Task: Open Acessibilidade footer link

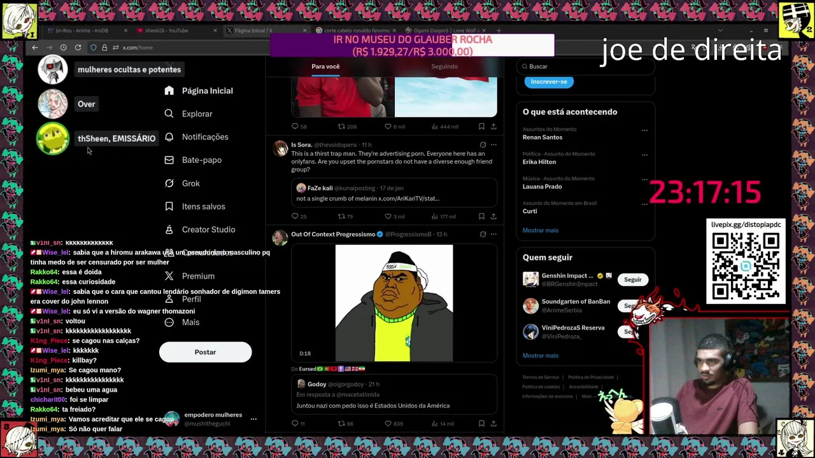Action: click(x=583, y=387)
